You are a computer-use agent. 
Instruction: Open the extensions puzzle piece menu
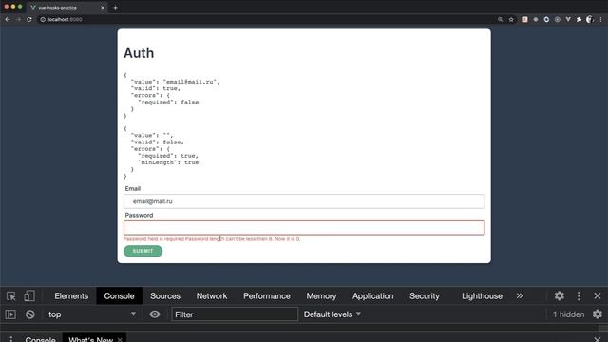(x=579, y=19)
